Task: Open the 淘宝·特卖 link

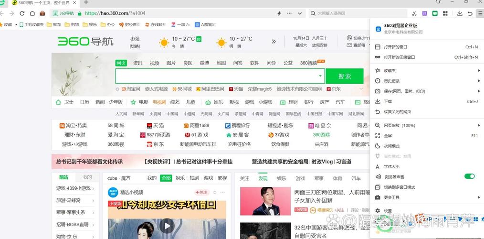Action: coord(73,126)
